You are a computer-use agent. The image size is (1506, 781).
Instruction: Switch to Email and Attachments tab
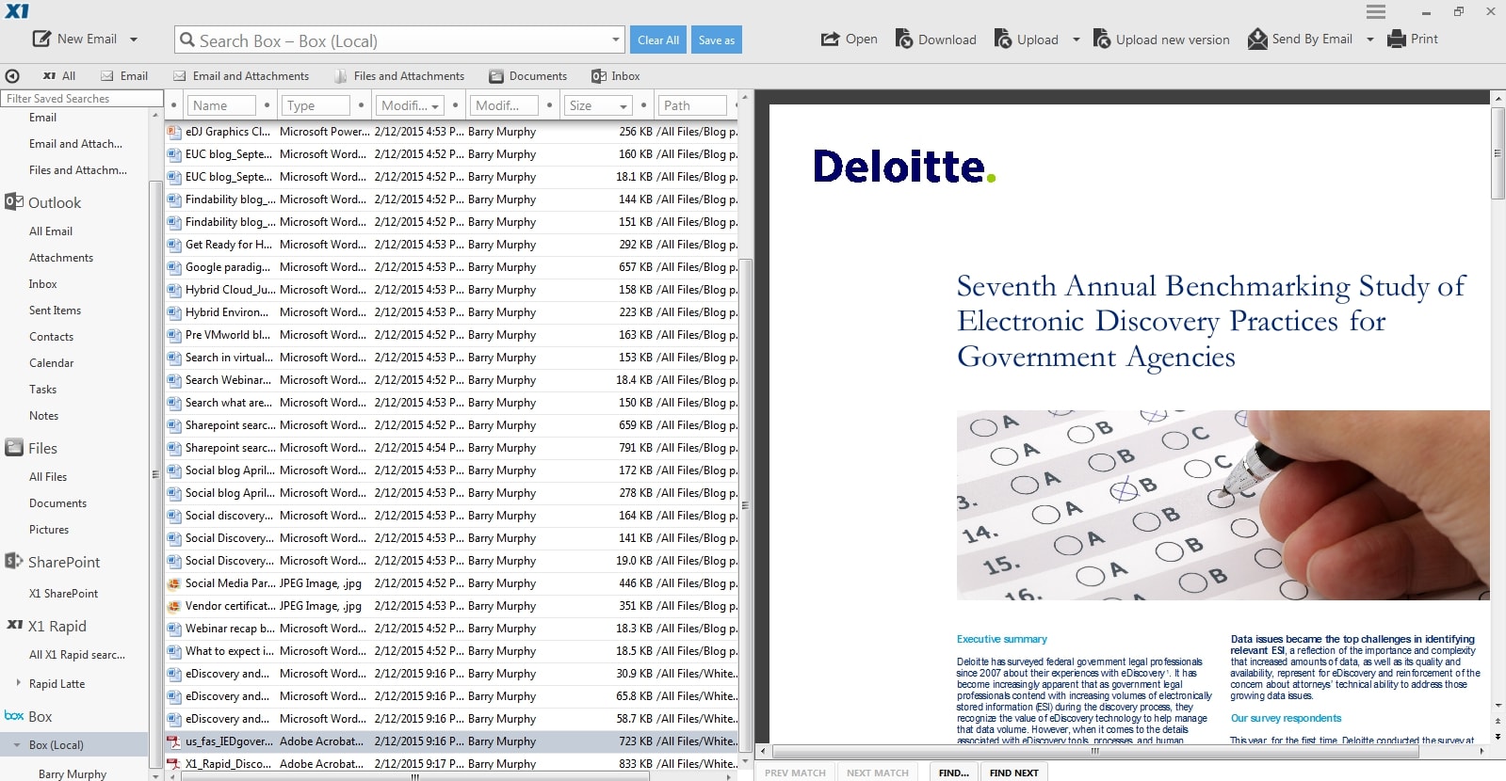pos(241,76)
